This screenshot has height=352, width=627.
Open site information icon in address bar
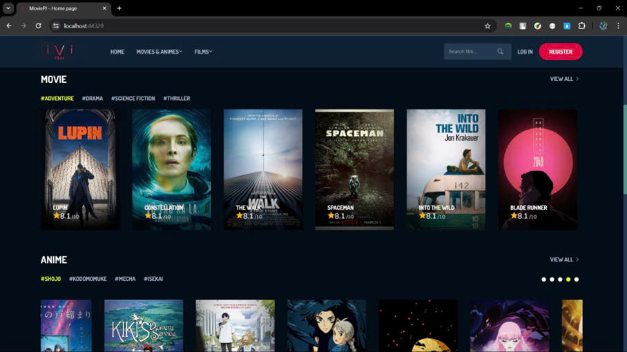coord(56,26)
